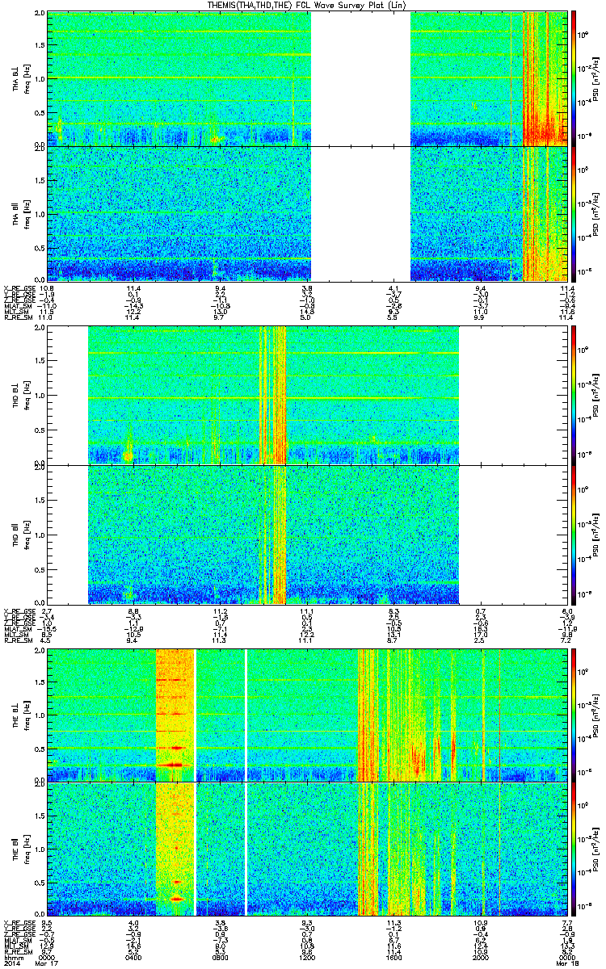Click the 'hhmm' time axis label

click(x=12, y=958)
